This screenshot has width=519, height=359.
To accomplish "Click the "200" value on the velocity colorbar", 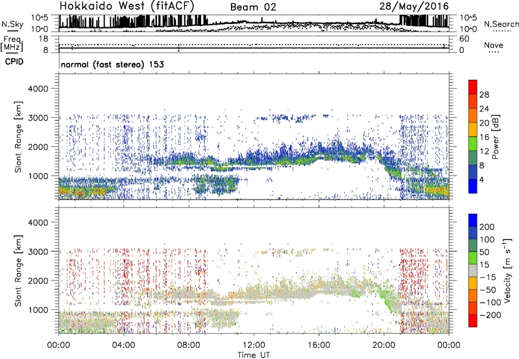I will (487, 227).
